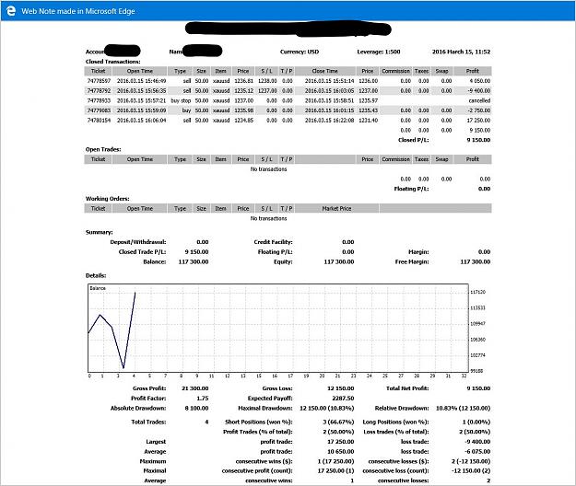This screenshot has height=486, width=576.
Task: Click the 'Maximal Drawdown:' label
Action: (x=265, y=409)
